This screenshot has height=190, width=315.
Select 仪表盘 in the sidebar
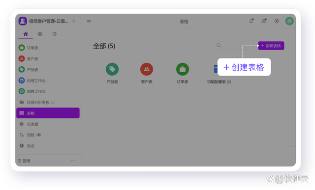point(48,124)
